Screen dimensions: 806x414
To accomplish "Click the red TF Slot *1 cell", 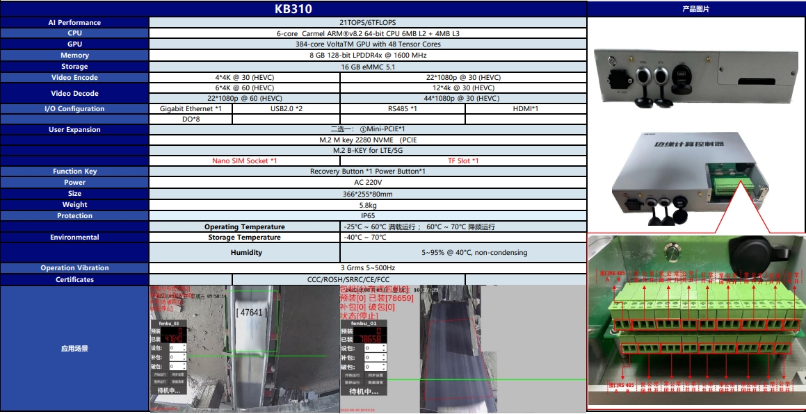I will (x=463, y=160).
